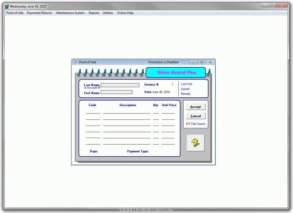Focus the Last Name or Account # field
Screen dimensions: 293x213
point(120,85)
